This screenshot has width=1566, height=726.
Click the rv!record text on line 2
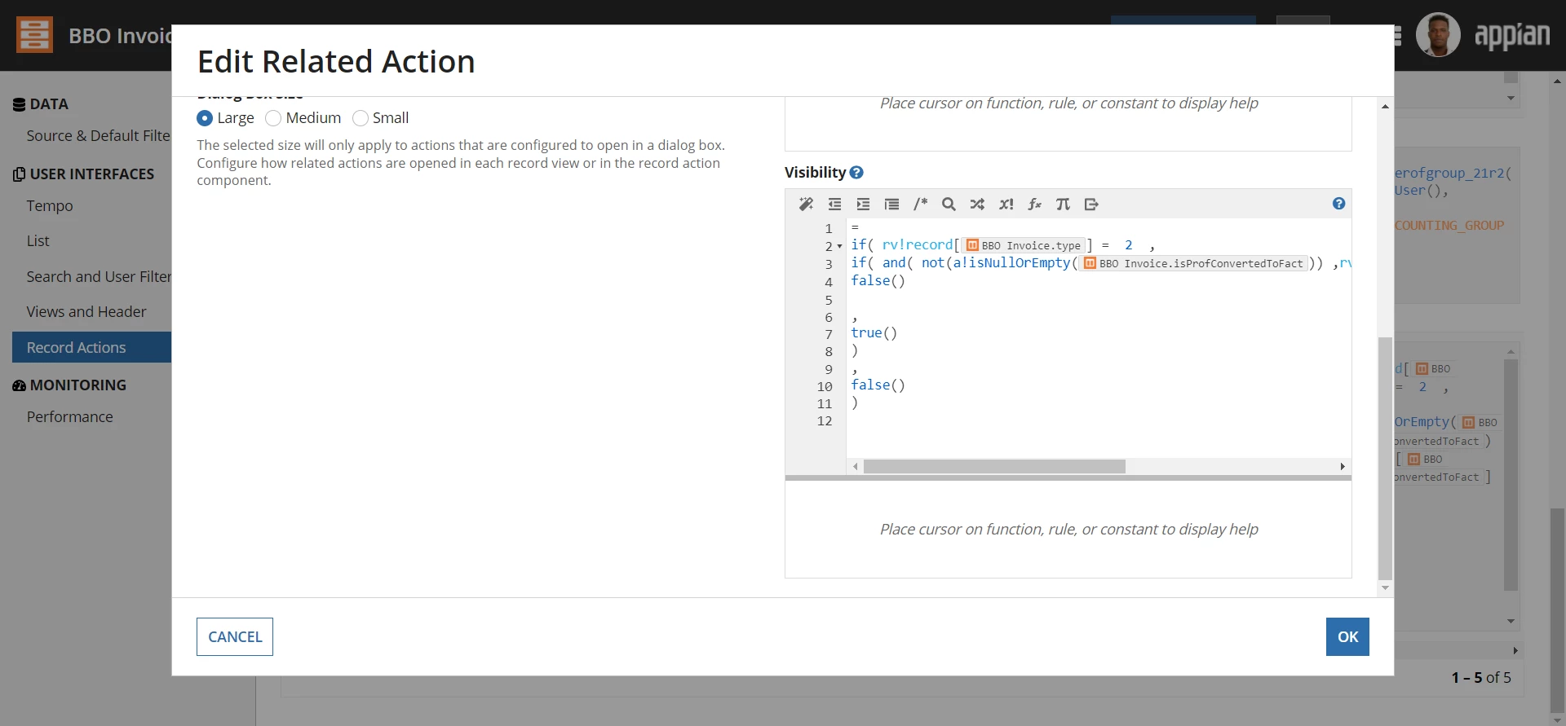click(x=917, y=245)
